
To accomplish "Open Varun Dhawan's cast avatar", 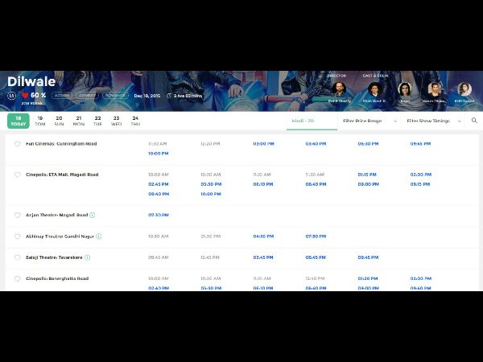I will pyautogui.click(x=435, y=89).
